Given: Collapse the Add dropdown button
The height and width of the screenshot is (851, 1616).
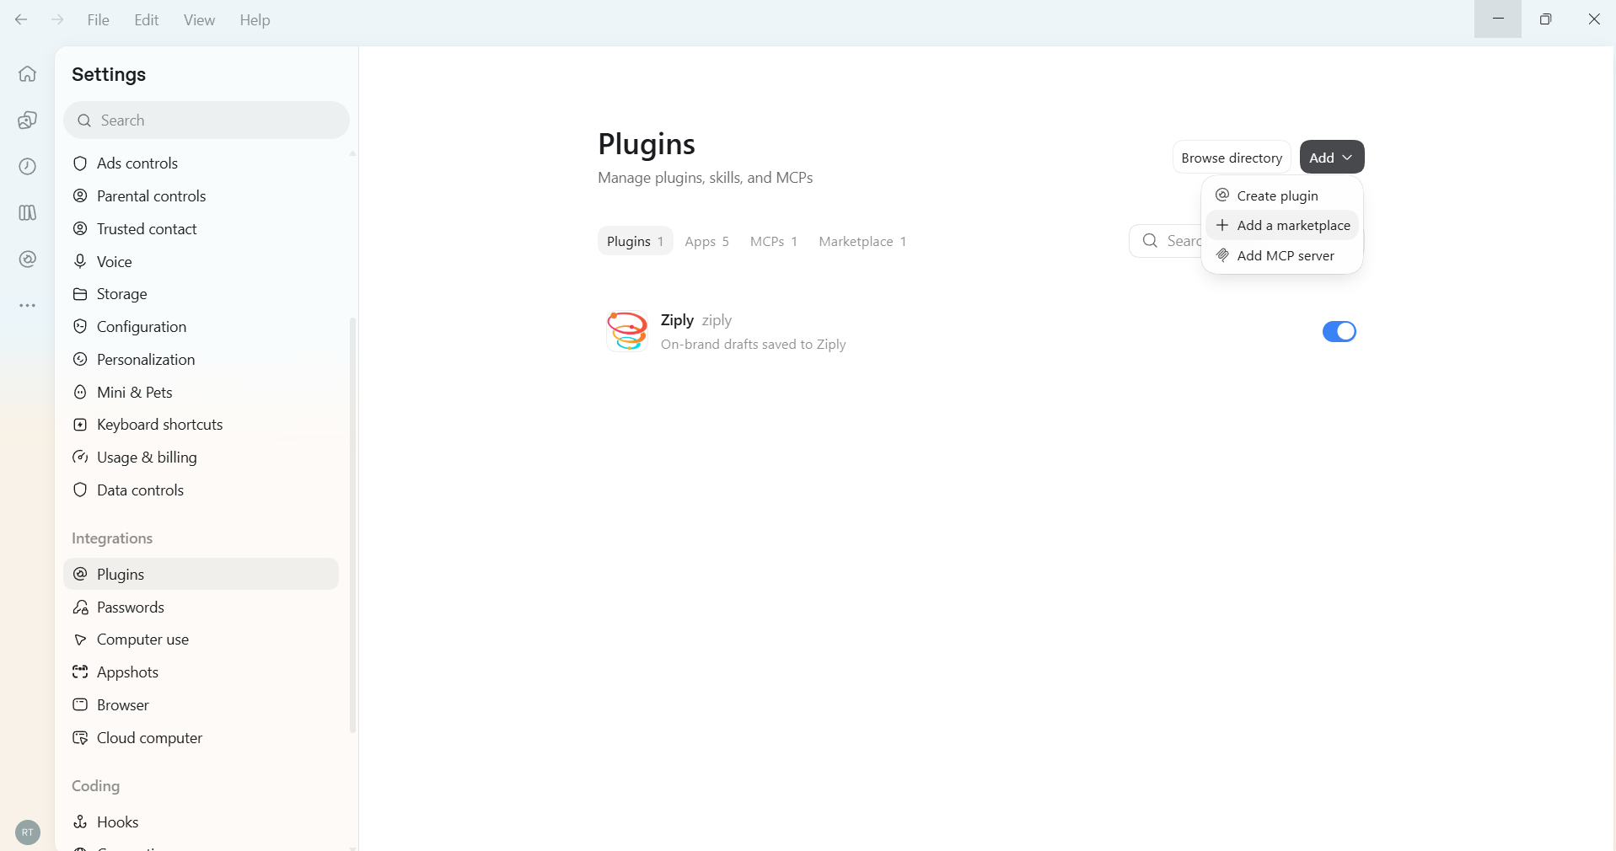Looking at the screenshot, I should pos(1331,158).
